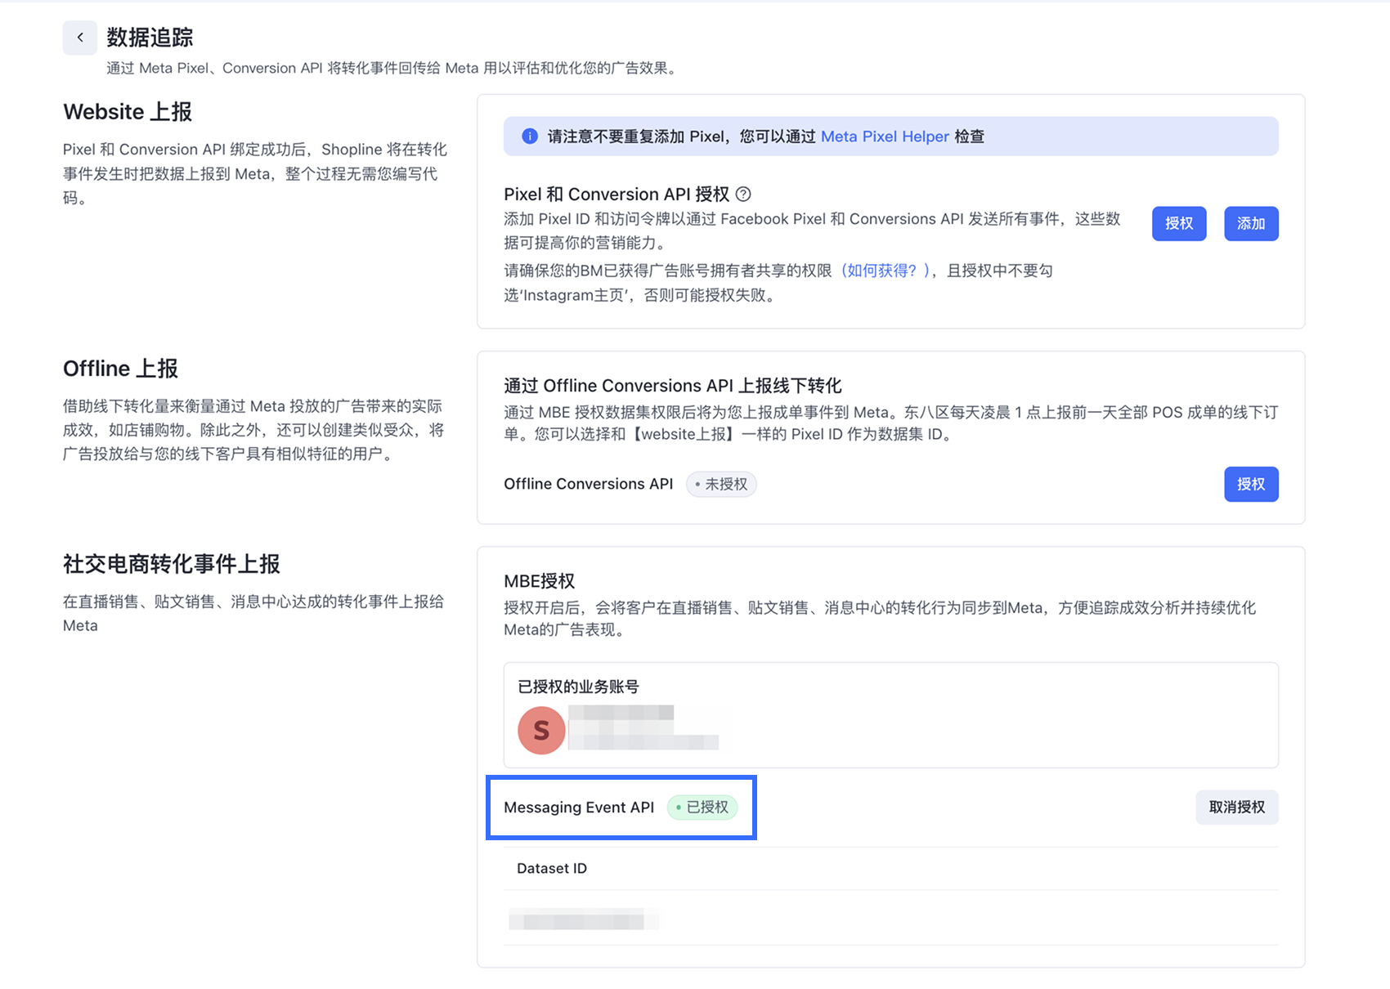Click the Offline Conversions API label
Screen dimensions: 1390x989
(589, 485)
